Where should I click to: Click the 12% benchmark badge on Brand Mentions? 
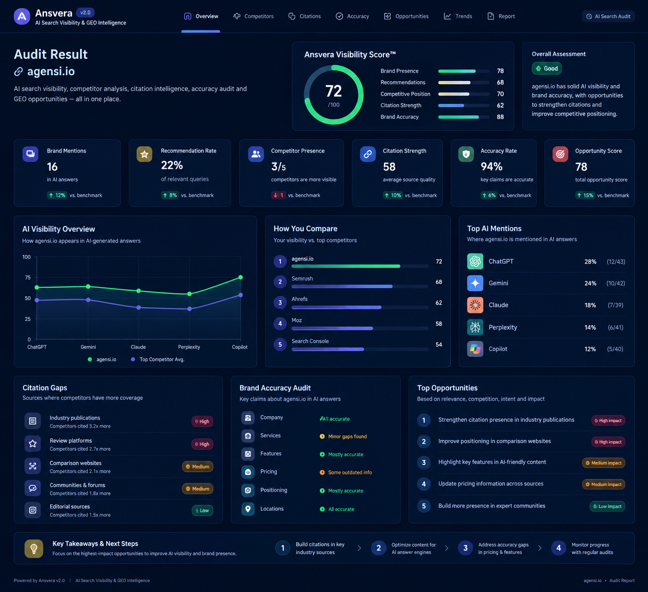57,196
